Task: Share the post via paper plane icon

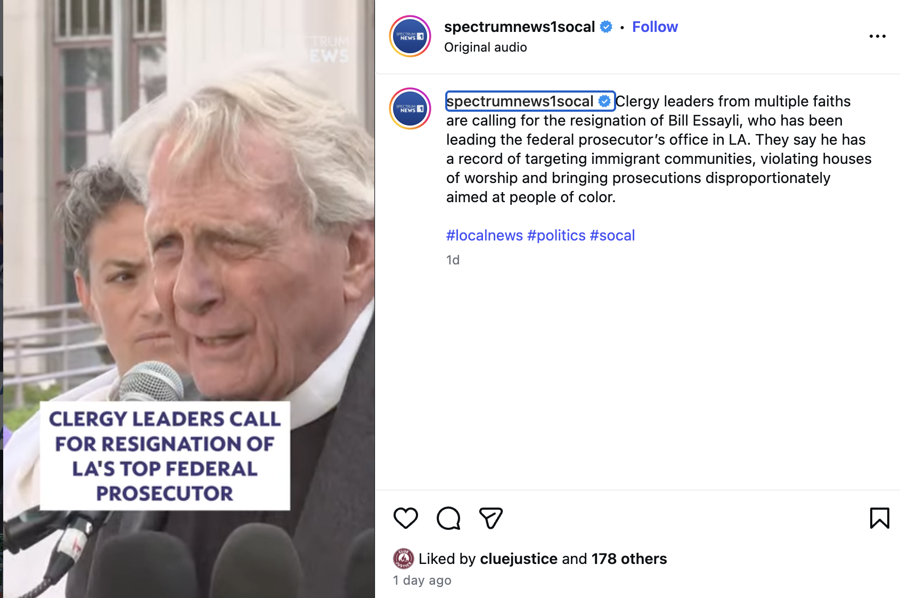Action: click(x=490, y=518)
